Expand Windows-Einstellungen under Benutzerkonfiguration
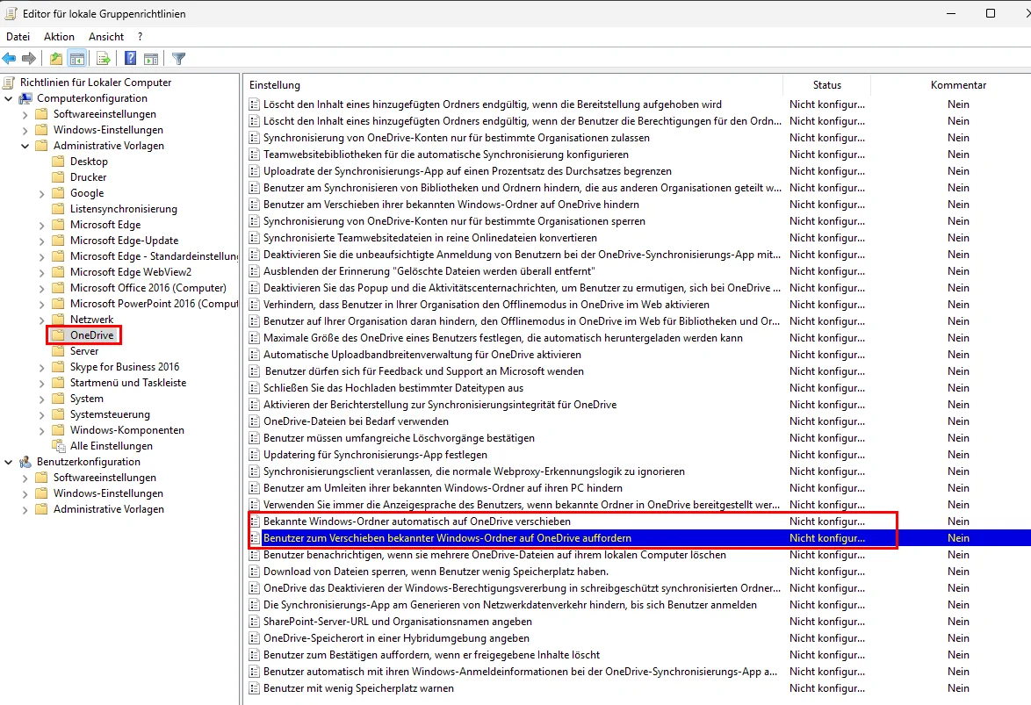This screenshot has width=1031, height=705. coord(25,494)
